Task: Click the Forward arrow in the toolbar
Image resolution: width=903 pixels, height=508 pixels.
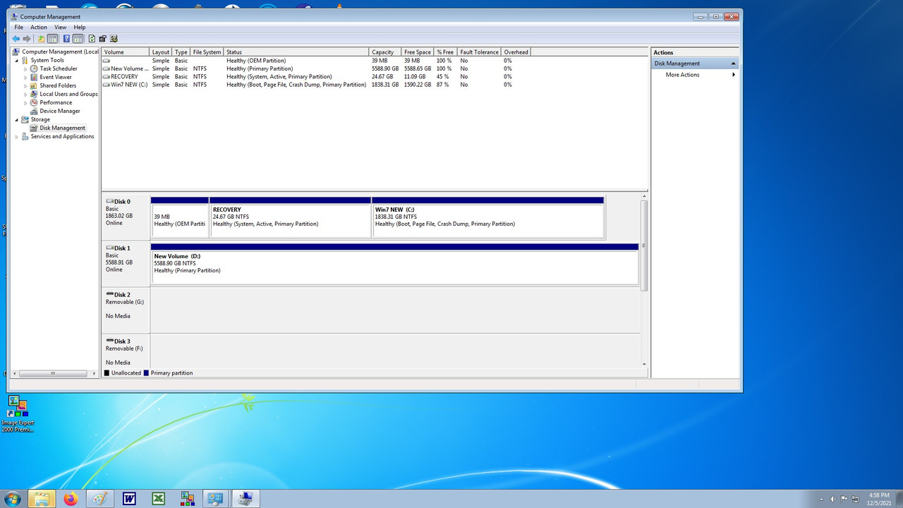Action: [x=27, y=39]
